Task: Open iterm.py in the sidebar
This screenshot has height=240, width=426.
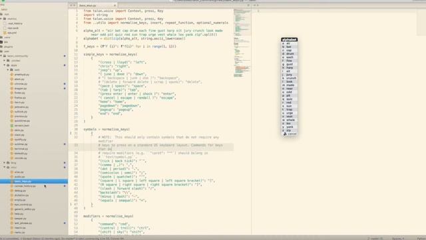Action: [19, 102]
